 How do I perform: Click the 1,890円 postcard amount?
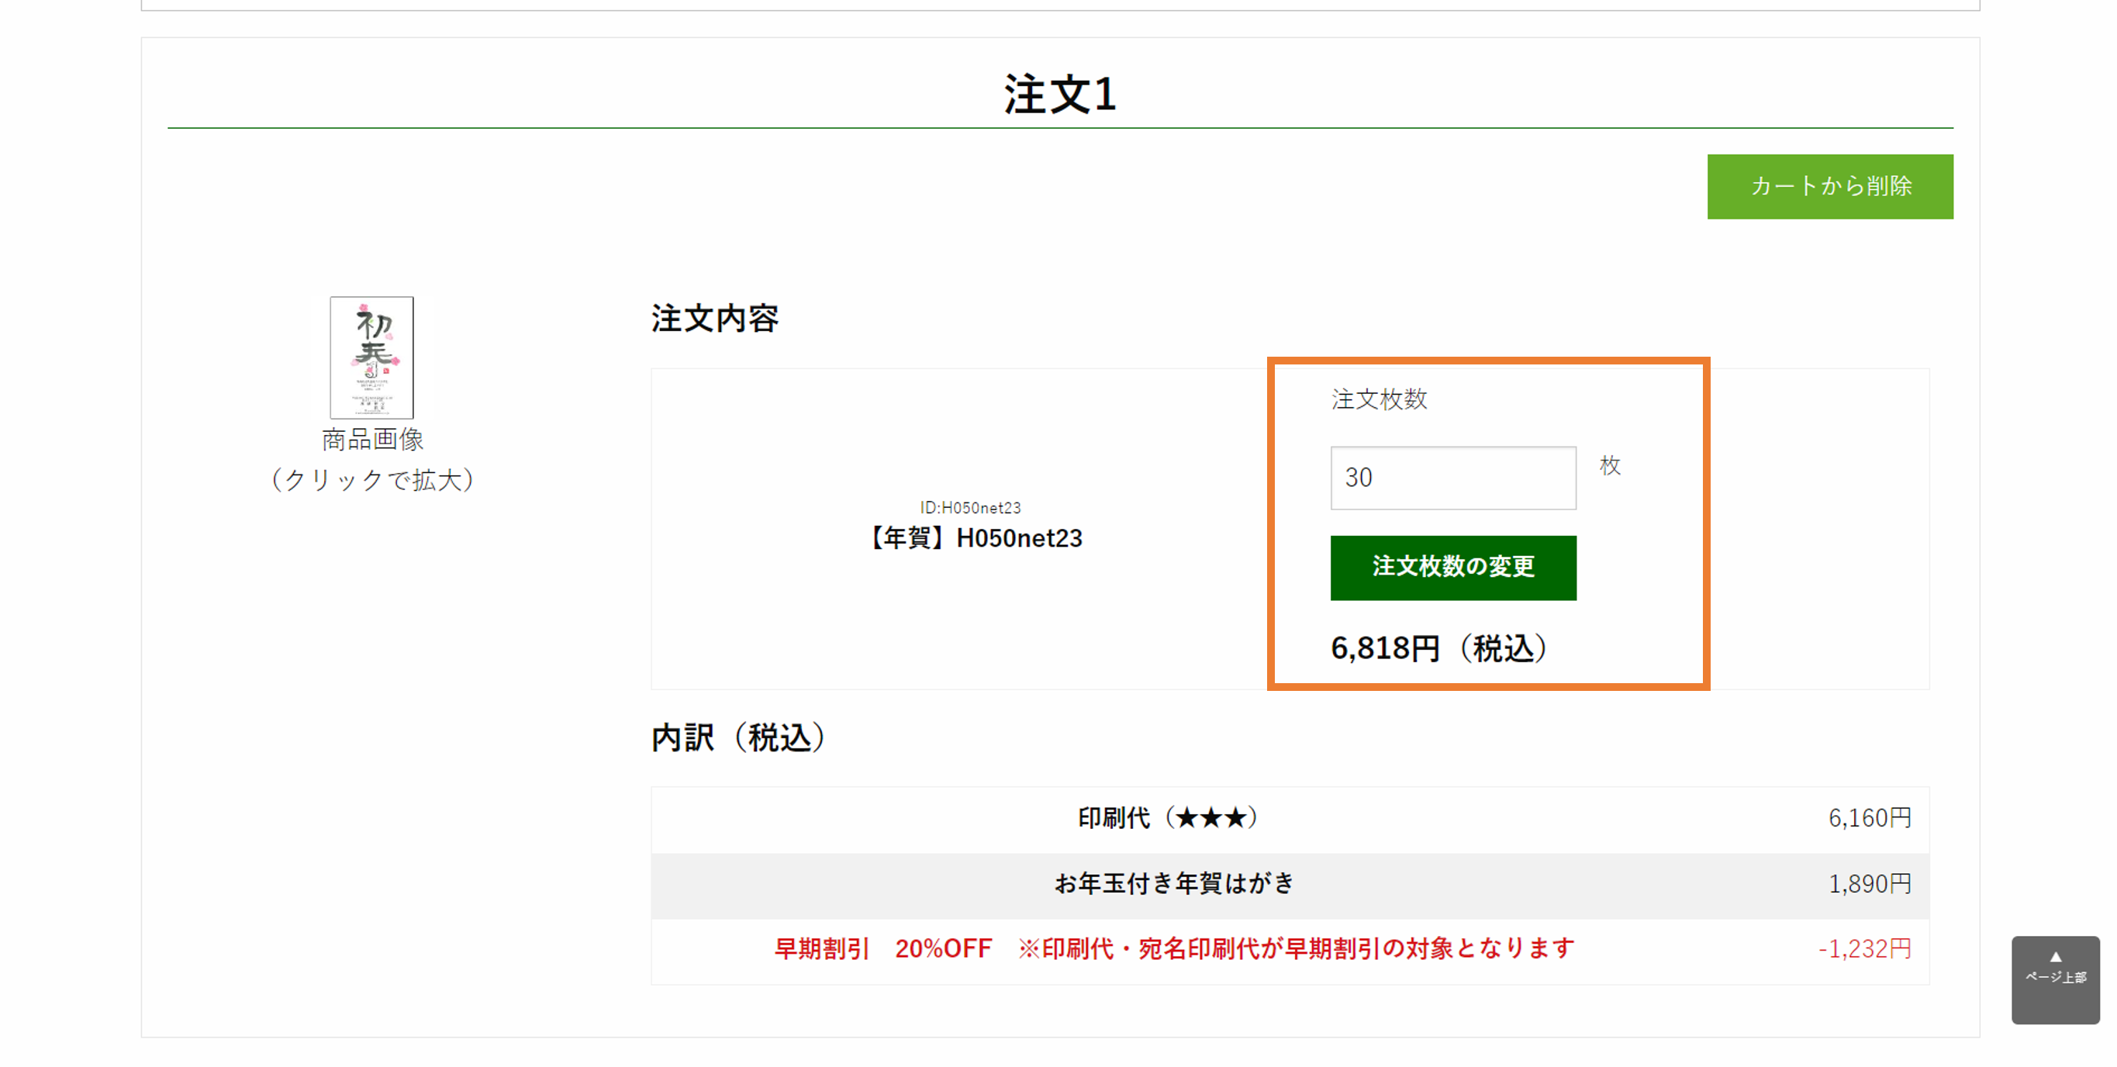tap(1869, 884)
